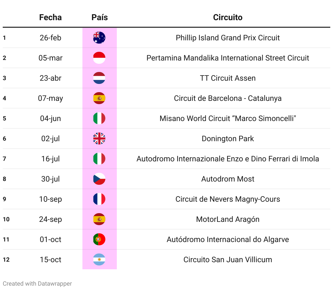Click the Circuito column header
The image size is (333, 290).
228,17
